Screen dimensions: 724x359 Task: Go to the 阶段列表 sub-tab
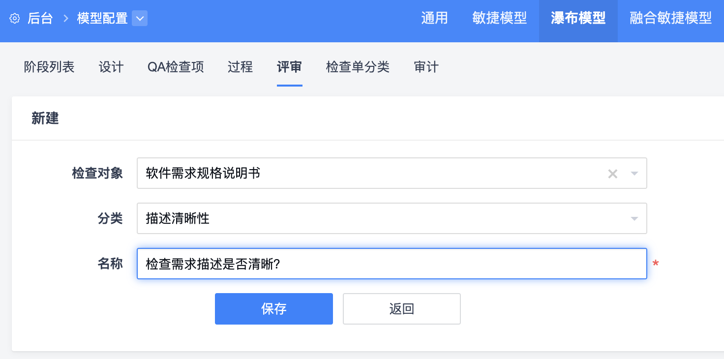coord(49,67)
